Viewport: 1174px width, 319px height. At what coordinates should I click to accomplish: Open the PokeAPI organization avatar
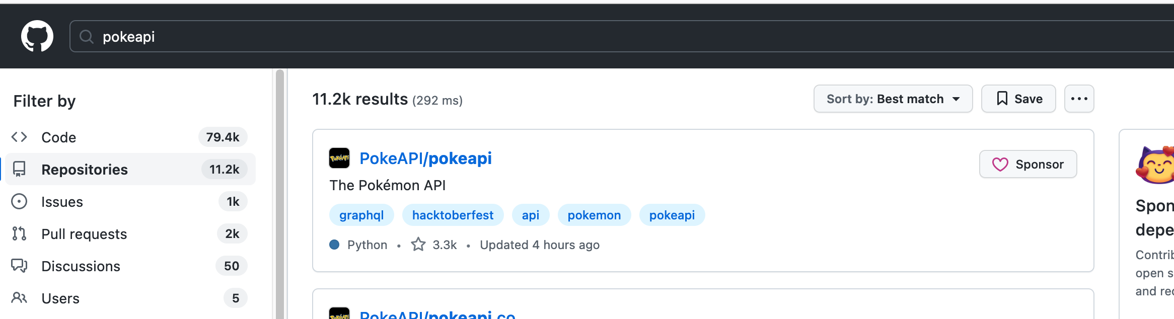coord(339,158)
